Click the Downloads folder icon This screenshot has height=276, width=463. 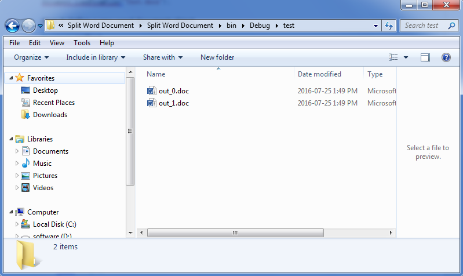click(25, 115)
